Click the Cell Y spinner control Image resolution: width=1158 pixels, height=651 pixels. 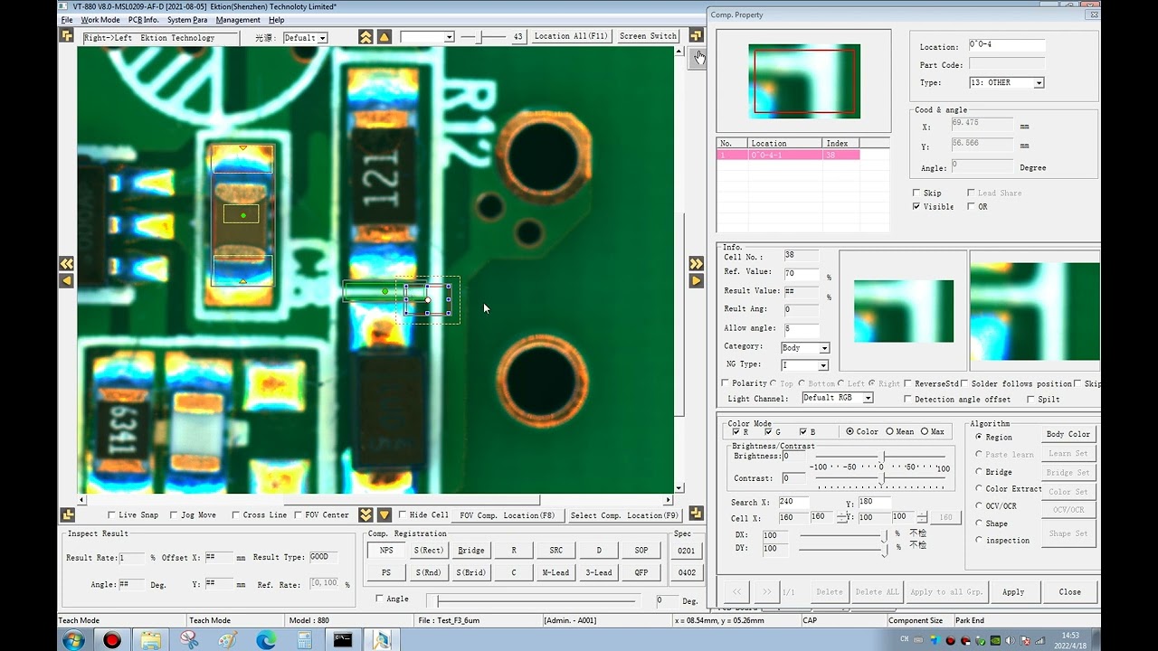point(922,517)
